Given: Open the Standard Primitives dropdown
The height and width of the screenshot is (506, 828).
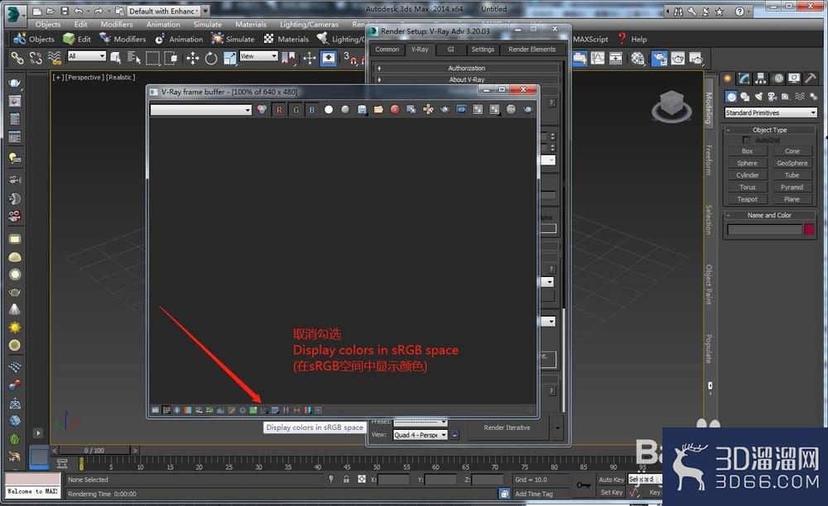Looking at the screenshot, I should coord(770,112).
